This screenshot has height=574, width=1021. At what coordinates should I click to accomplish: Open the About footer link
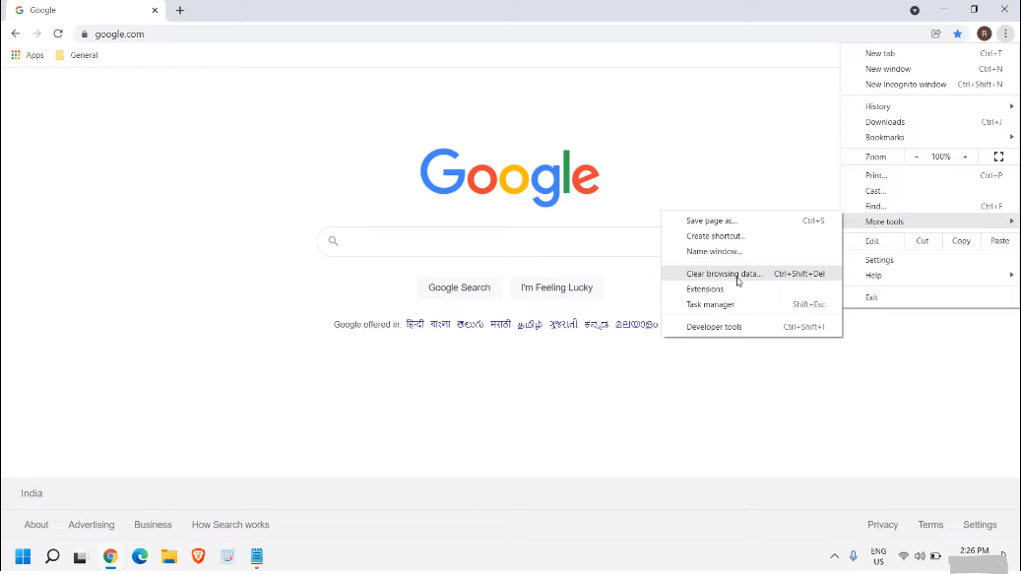36,525
